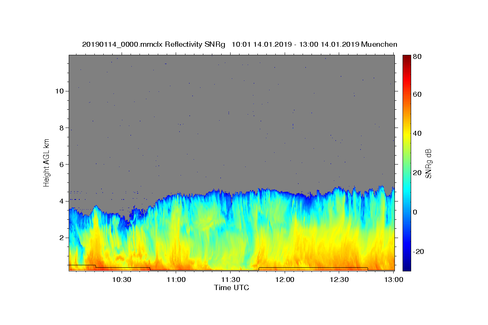Click the 'Time UTC' x-axis label
This screenshot has height=325, width=488.
[x=231, y=288]
